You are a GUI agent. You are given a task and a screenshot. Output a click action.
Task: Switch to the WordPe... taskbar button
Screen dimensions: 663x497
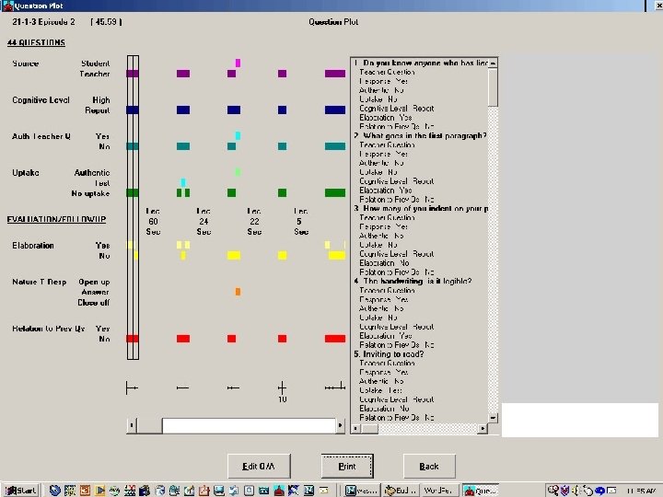click(x=438, y=491)
